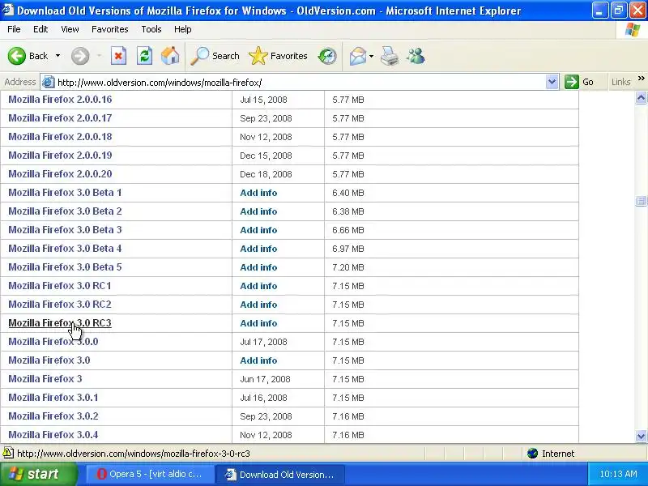Click the address URL field
Screen dimensions: 648x486
point(299,83)
